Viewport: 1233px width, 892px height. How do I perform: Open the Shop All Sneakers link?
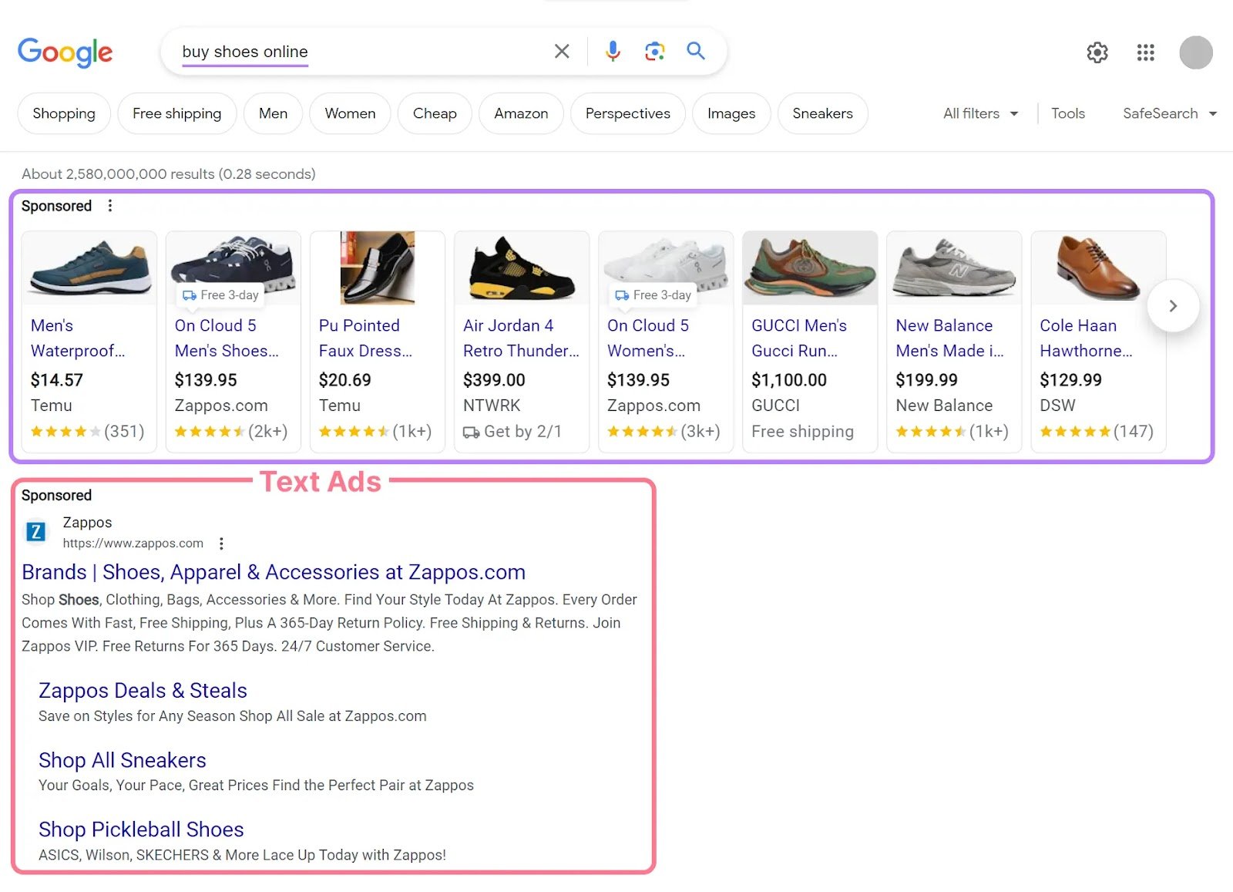click(x=122, y=759)
